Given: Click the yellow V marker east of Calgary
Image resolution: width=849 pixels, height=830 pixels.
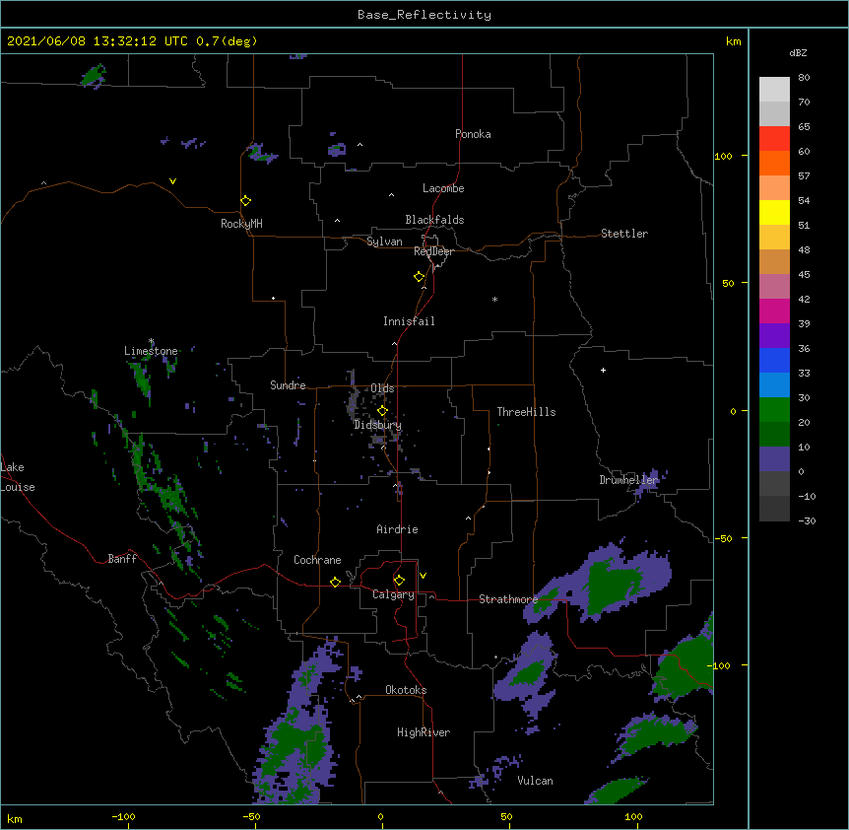Looking at the screenshot, I should click(x=423, y=576).
